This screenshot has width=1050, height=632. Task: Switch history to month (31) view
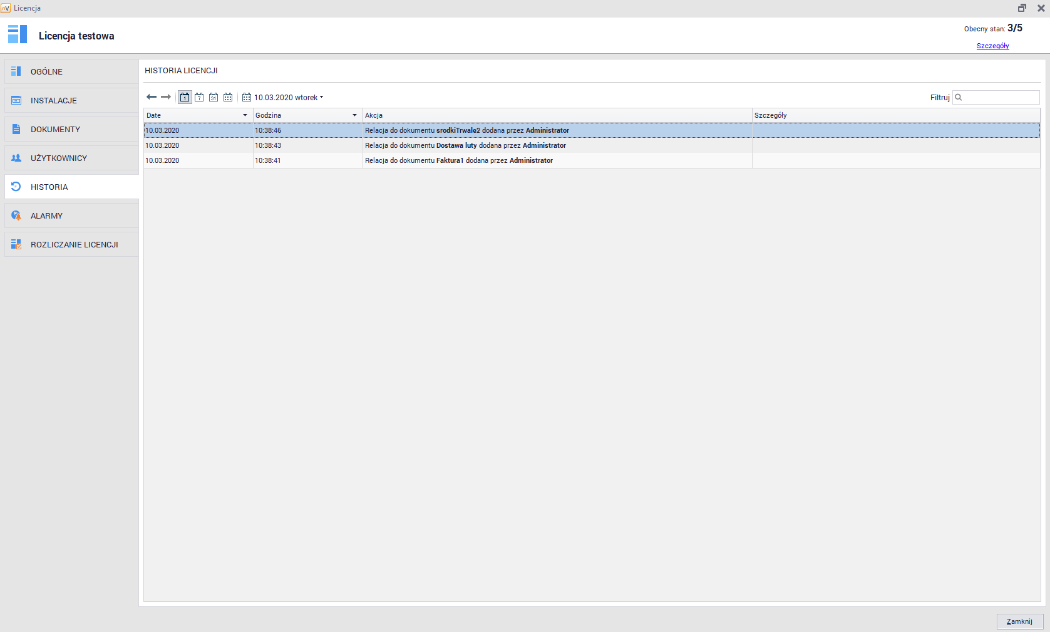pos(214,97)
